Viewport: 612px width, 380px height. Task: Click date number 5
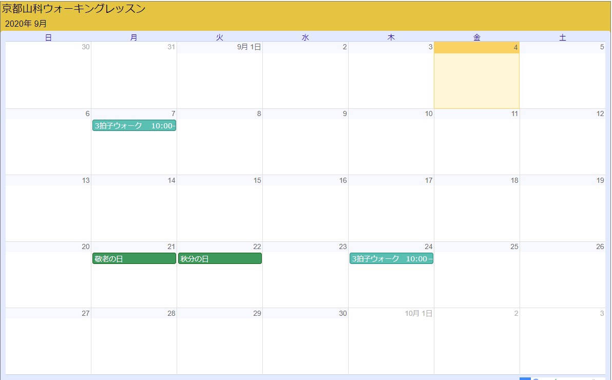pos(602,47)
